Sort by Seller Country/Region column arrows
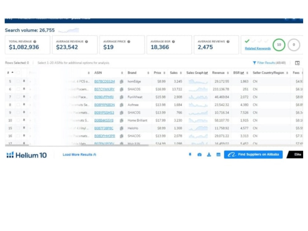 287,73
